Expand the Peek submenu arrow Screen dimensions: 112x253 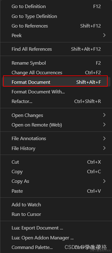pos(104,35)
